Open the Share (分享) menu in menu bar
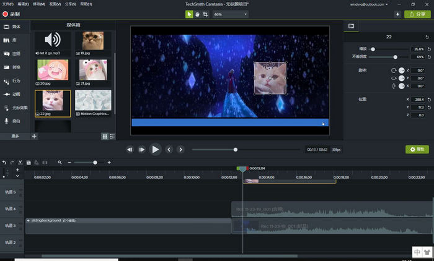434x261 pixels. pyautogui.click(x=71, y=4)
